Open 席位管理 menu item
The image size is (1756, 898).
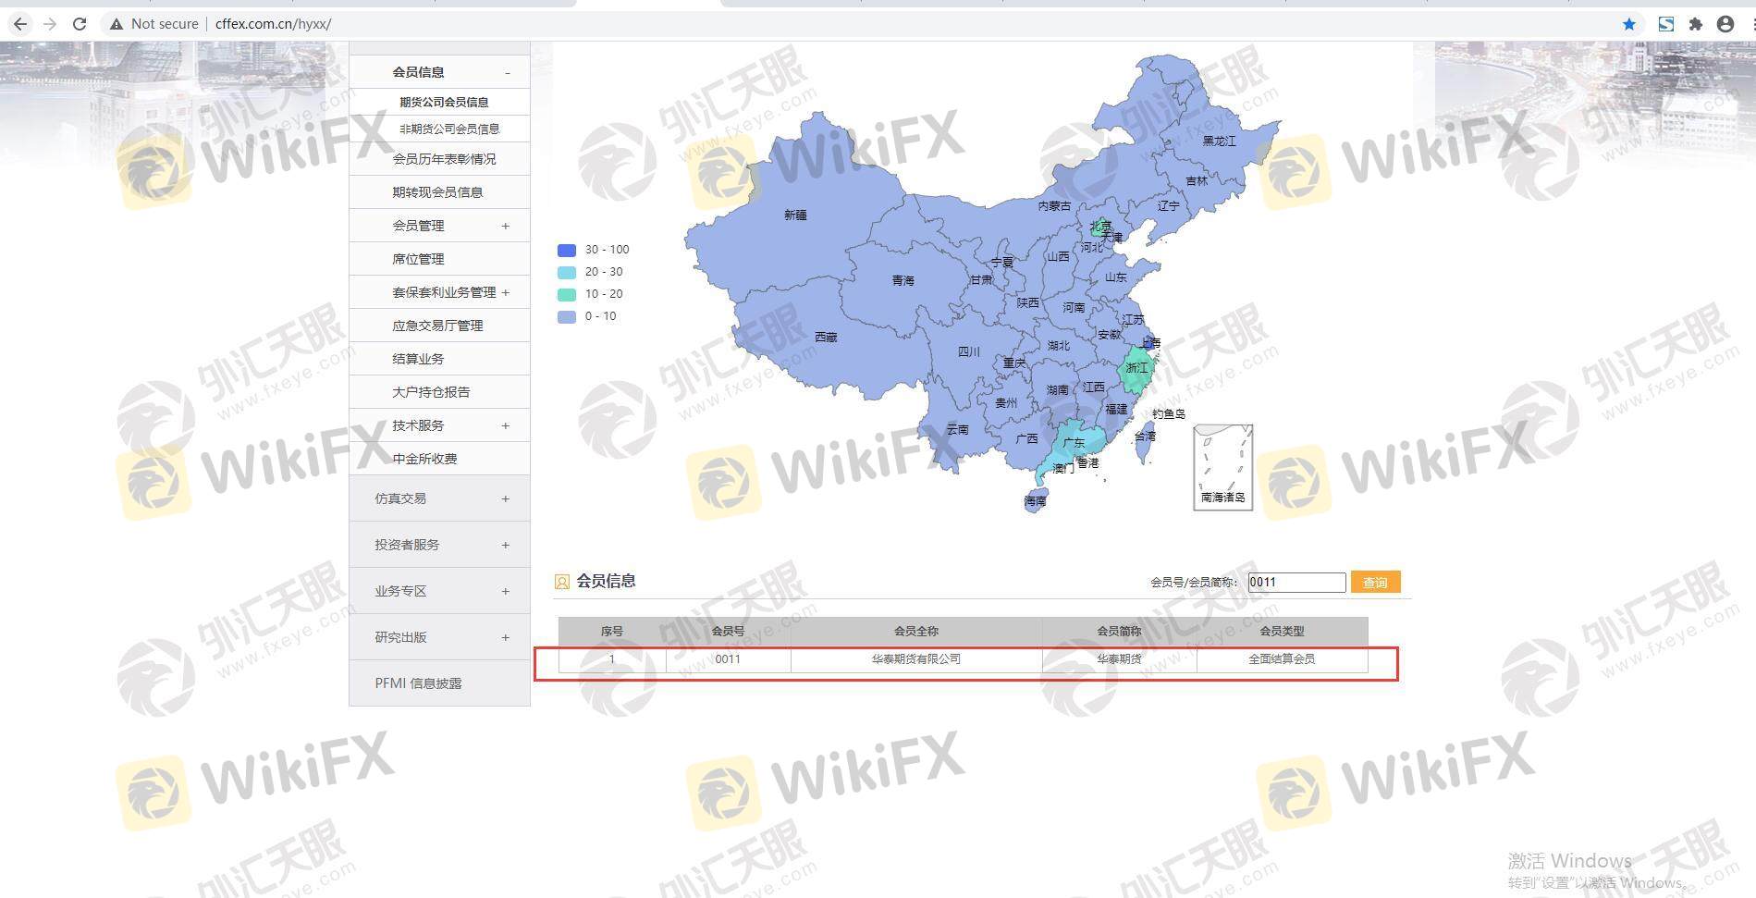[418, 259]
